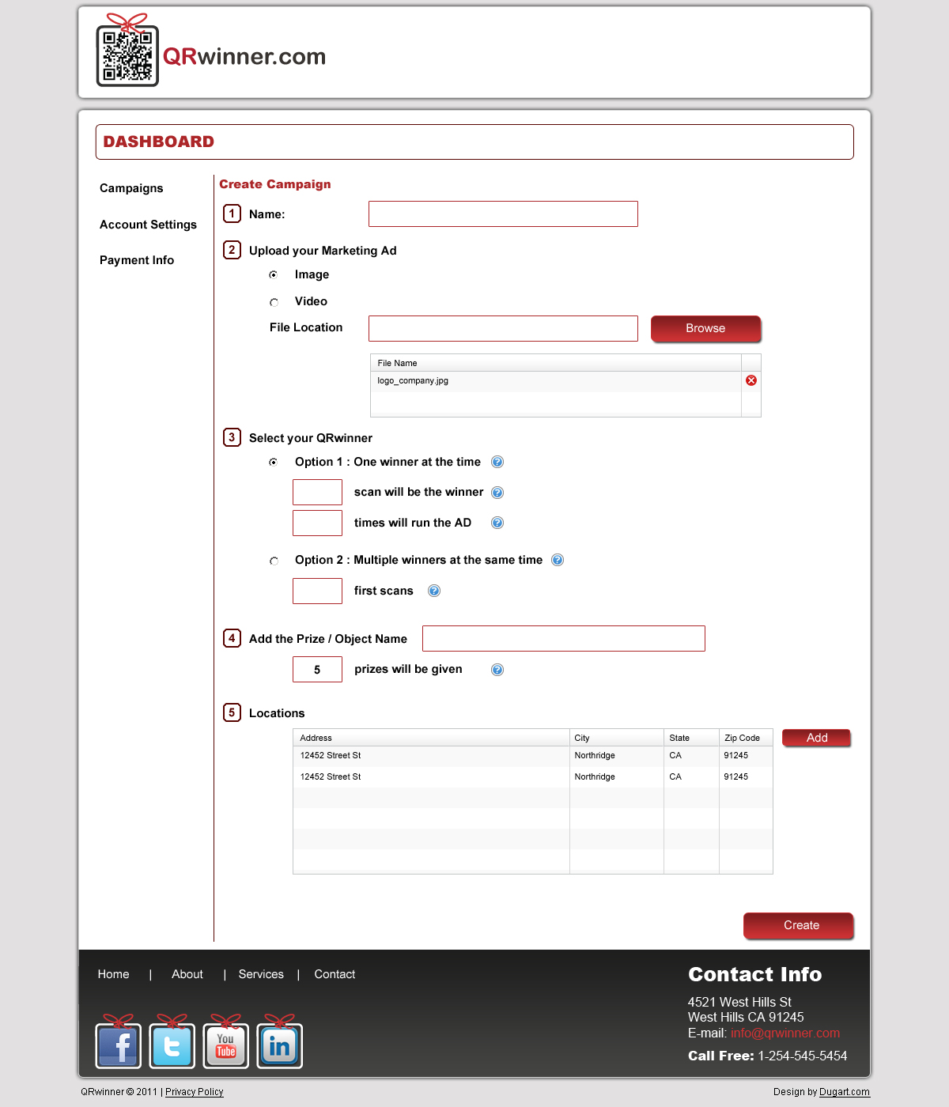Show help for times will run the AD
The height and width of the screenshot is (1107, 949).
coord(497,523)
